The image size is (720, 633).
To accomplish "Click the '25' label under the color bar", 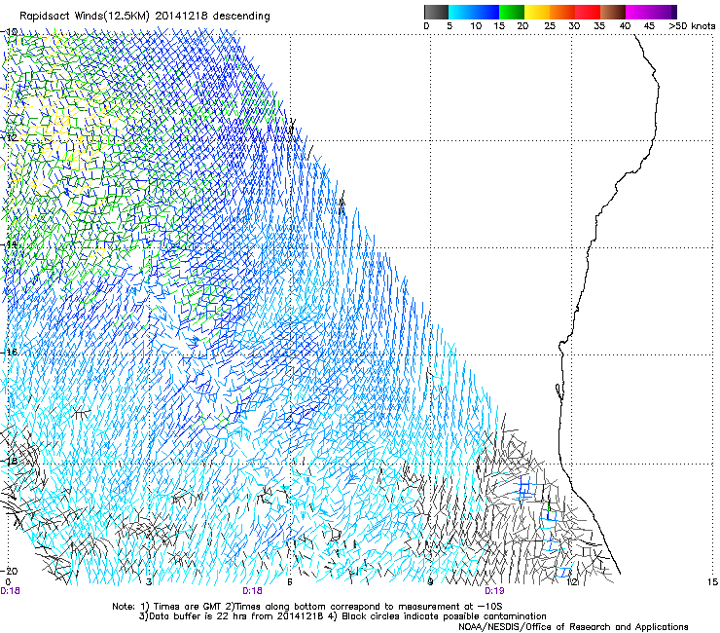I will (550, 25).
